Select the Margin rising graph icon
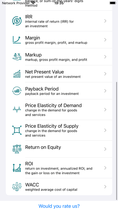Viewport: 118px width, 209px height. coord(17,40)
